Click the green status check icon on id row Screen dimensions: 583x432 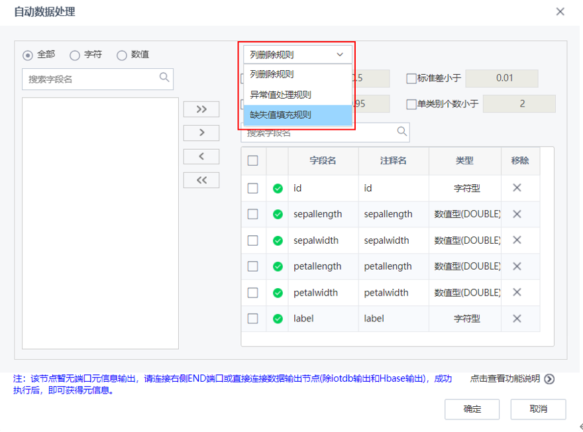[x=278, y=188]
